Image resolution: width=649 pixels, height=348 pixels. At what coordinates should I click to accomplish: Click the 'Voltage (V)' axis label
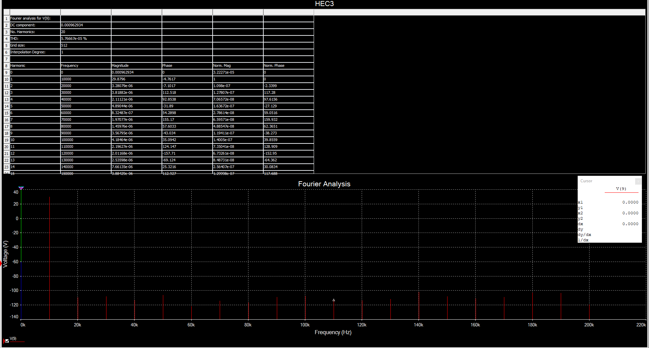(x=5, y=254)
